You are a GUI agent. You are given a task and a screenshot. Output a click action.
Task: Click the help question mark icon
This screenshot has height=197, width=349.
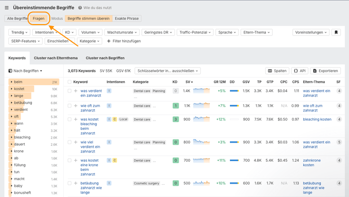(x=80, y=8)
